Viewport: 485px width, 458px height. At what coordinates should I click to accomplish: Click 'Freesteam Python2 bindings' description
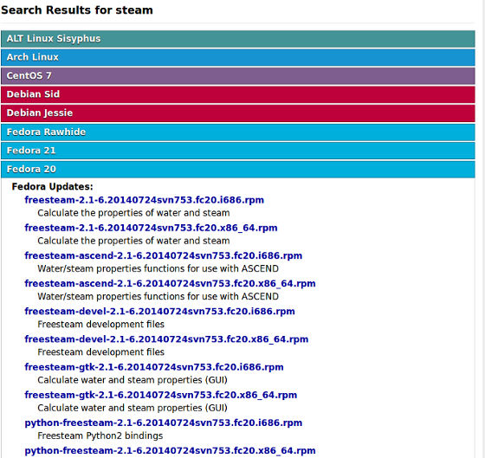click(x=100, y=435)
